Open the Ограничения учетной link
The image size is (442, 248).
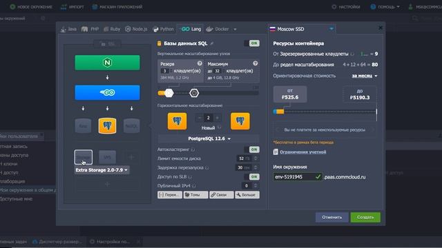[x=302, y=152]
